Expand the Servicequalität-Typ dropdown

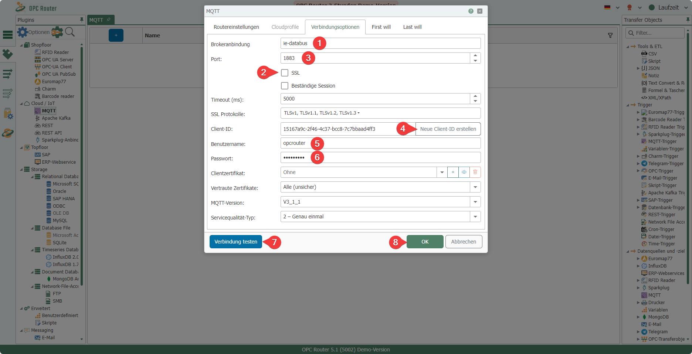point(475,217)
